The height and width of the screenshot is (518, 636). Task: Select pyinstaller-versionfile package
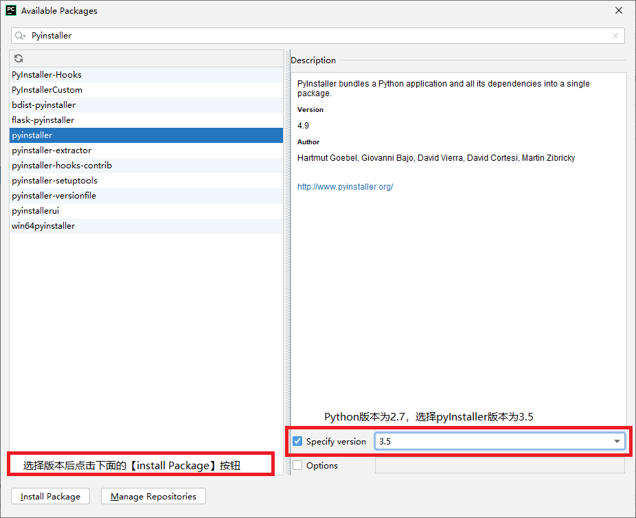(146, 196)
